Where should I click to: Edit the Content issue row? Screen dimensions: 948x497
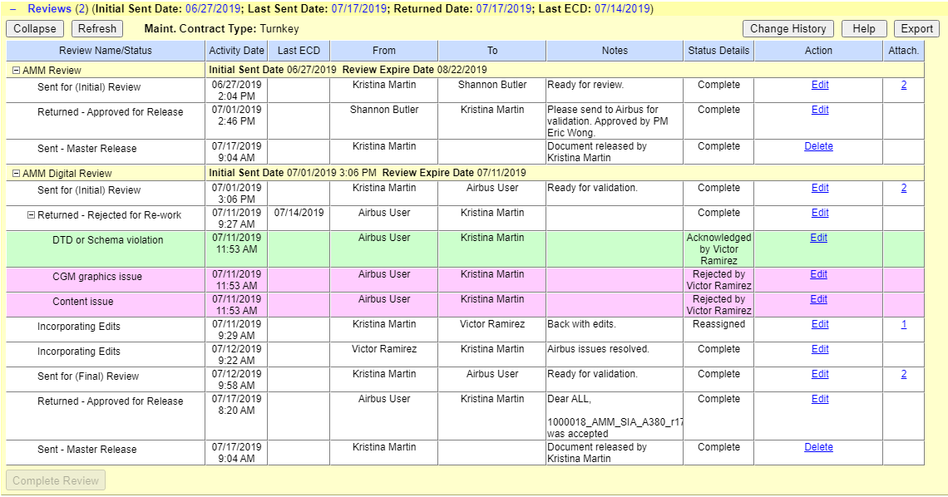818,299
